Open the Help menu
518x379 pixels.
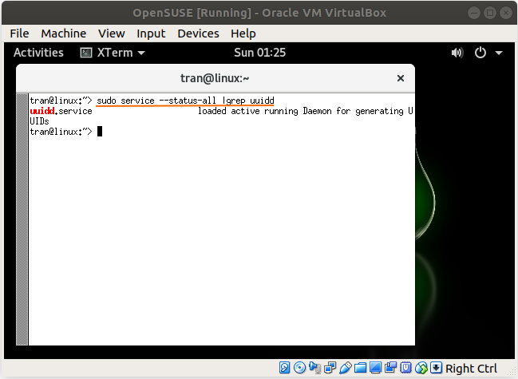click(x=243, y=34)
